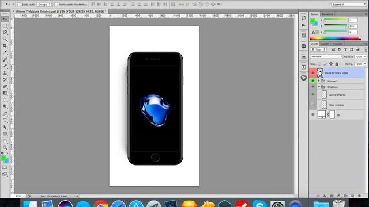This screenshot has height=207, width=369.
Task: Select the Rectangle shape tool
Action: tap(5, 134)
